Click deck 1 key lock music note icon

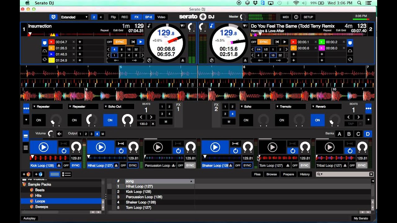[x=149, y=26]
